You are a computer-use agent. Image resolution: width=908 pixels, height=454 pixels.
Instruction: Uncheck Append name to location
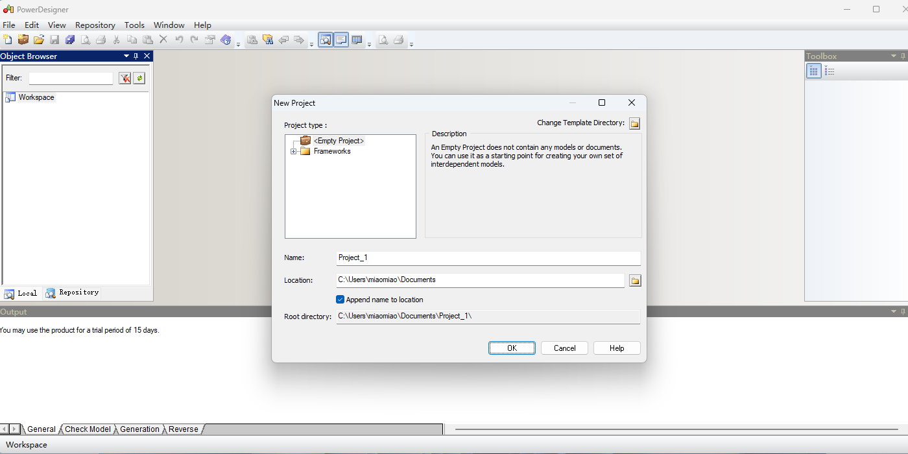pyautogui.click(x=340, y=300)
